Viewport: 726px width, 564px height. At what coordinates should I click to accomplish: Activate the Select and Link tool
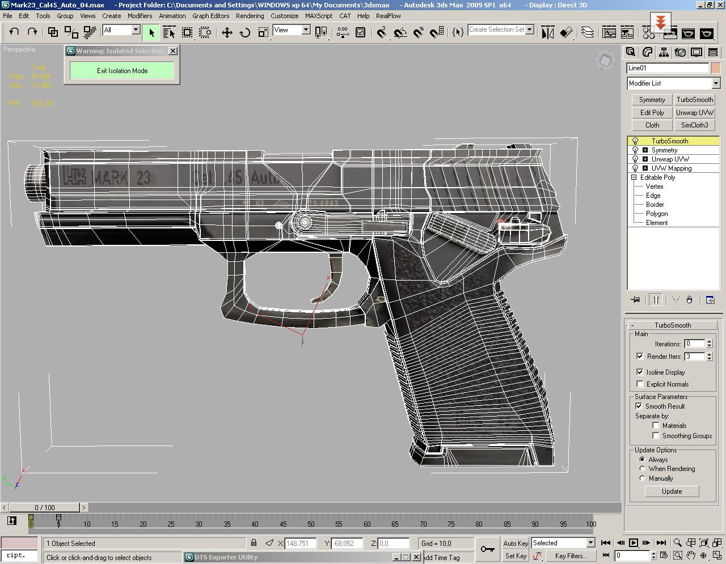[53, 32]
